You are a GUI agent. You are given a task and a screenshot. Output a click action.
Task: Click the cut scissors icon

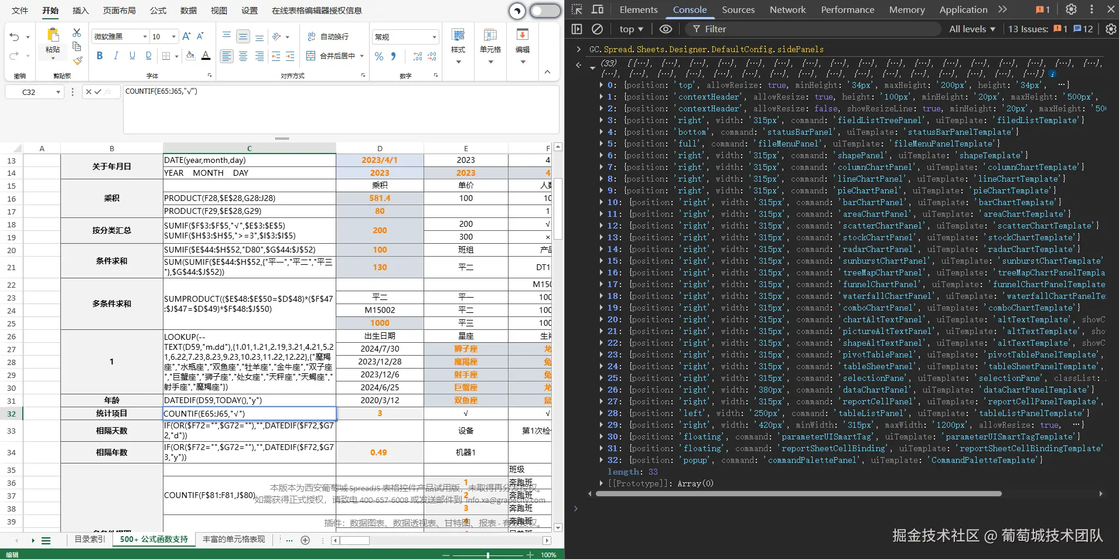point(77,33)
